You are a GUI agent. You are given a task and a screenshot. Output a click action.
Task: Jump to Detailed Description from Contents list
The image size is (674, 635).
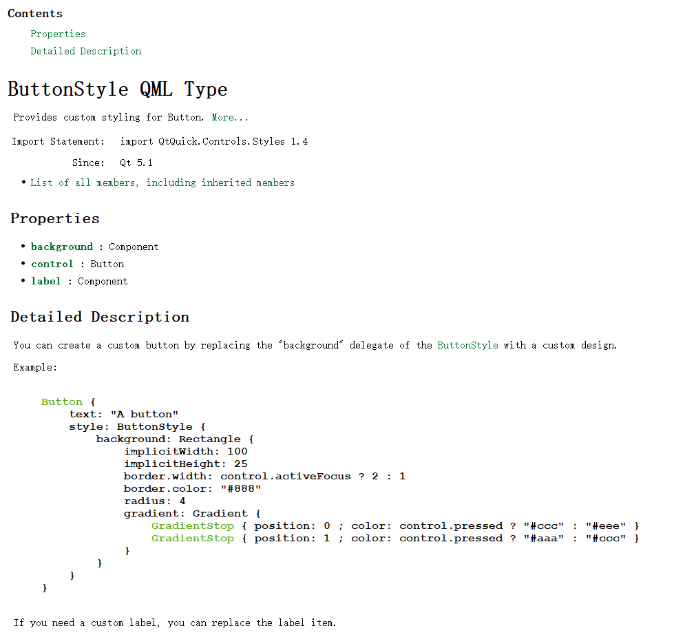click(x=85, y=51)
